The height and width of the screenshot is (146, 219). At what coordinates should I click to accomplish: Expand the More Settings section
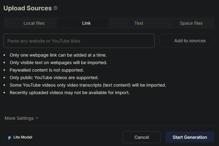19,118
